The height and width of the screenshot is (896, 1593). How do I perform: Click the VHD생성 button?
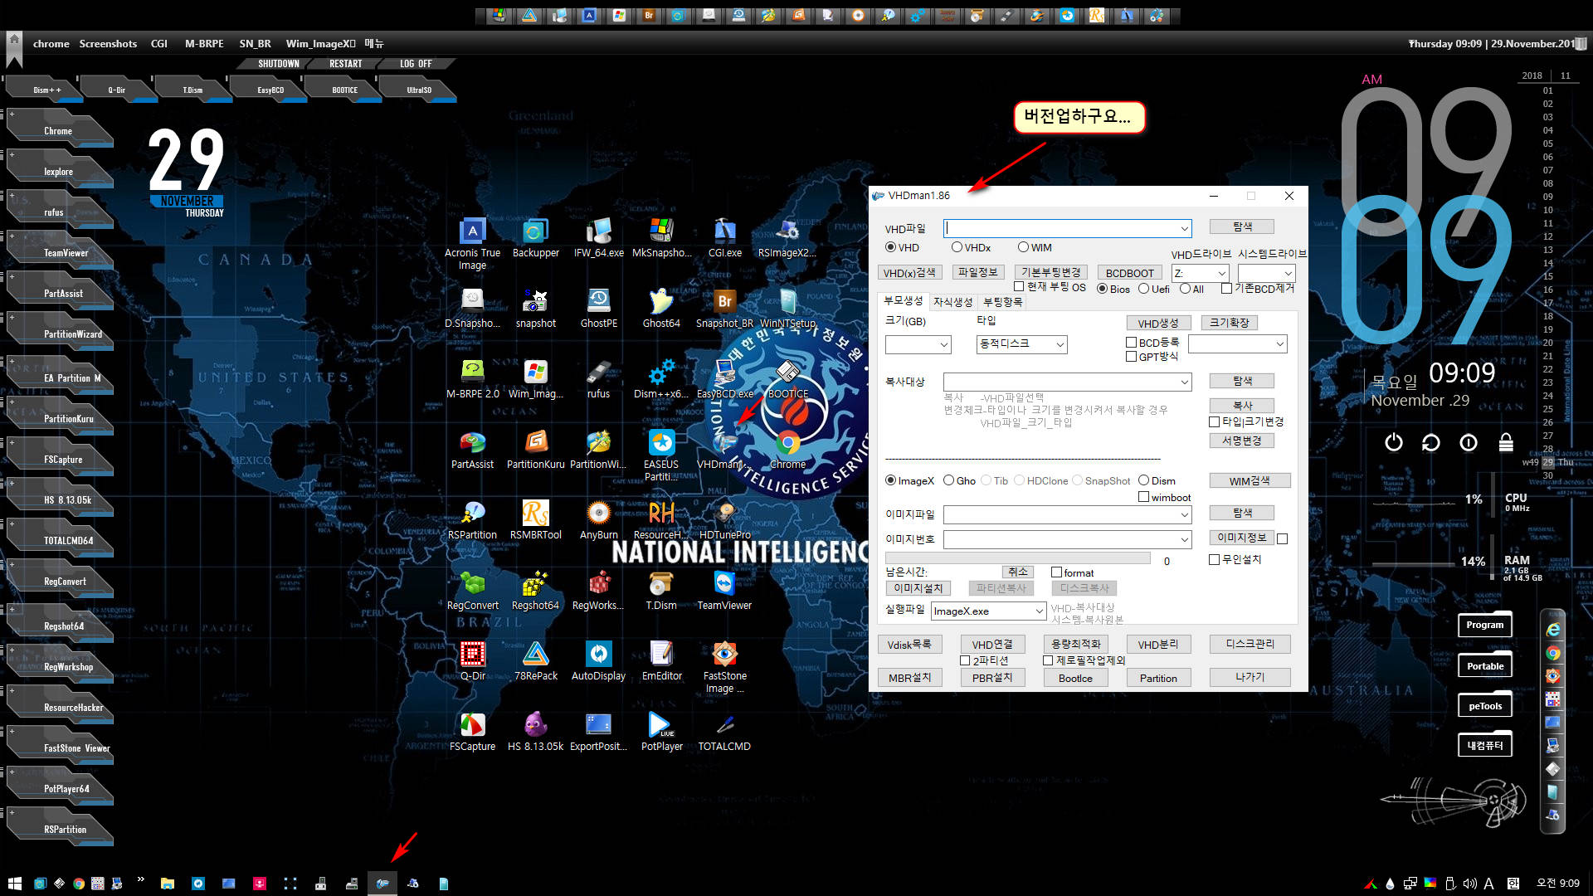[1157, 323]
